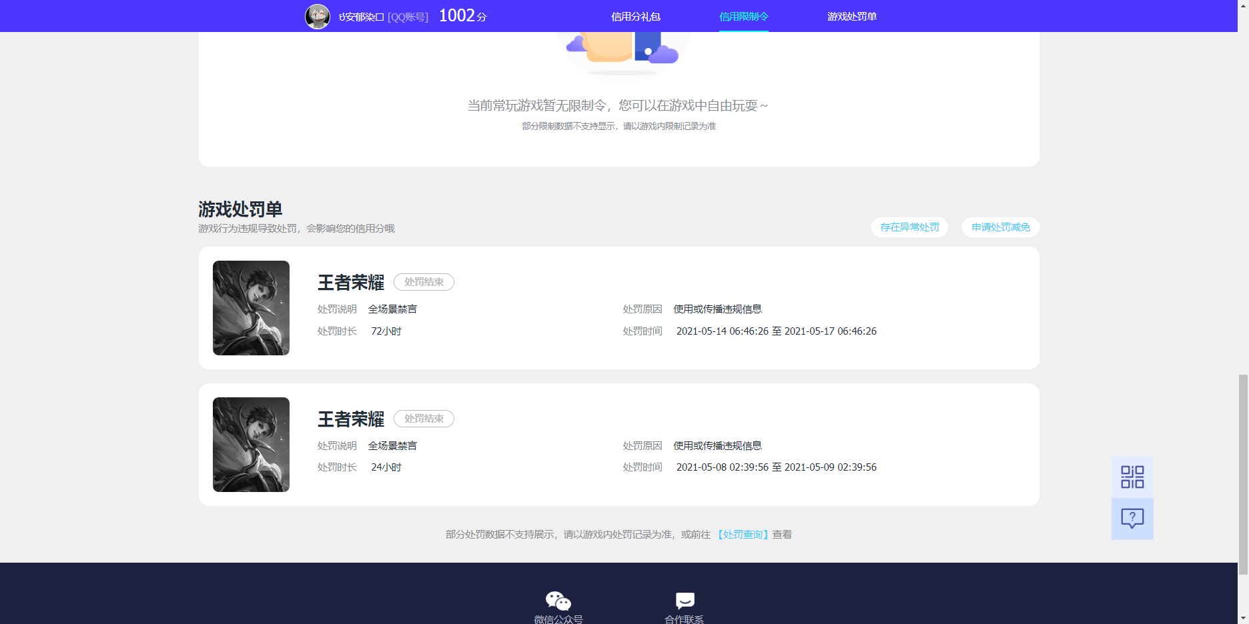The height and width of the screenshot is (624, 1249).
Task: Click the page vertical scrollbar thumb
Action: pos(1243,475)
